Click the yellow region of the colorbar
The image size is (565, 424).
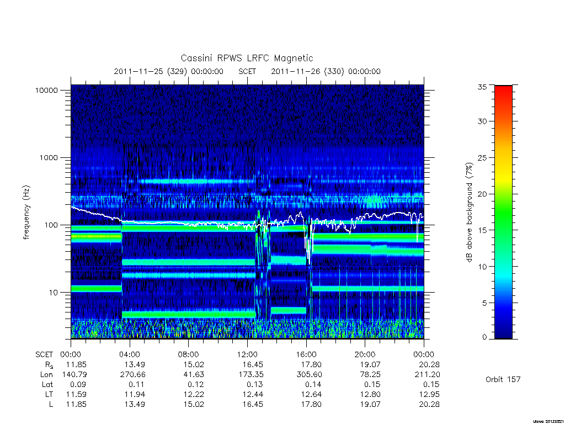[503, 177]
